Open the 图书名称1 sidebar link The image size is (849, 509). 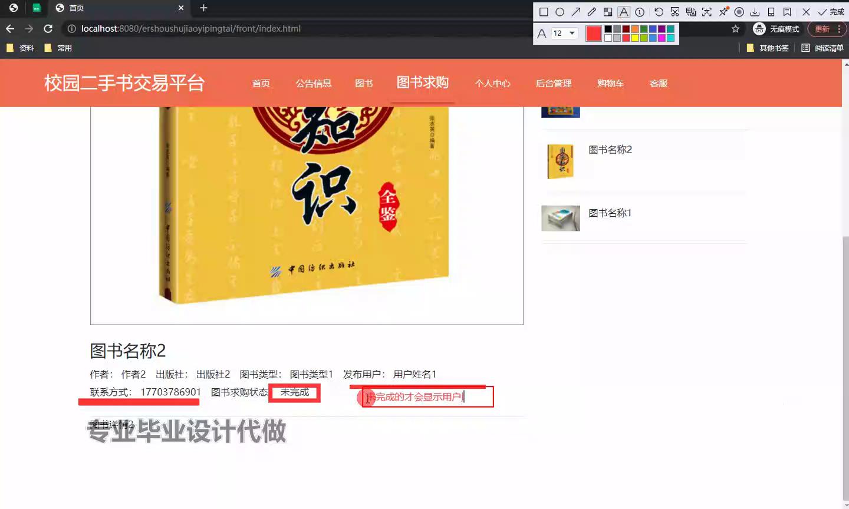[x=610, y=213]
